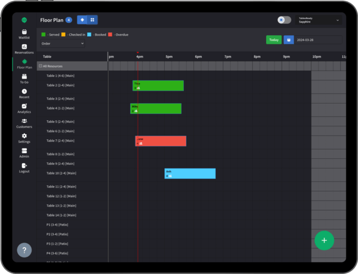Select the Table 9 (2-4) [Main] row
Viewport: 358px width, 274px height.
[x=72, y=164]
